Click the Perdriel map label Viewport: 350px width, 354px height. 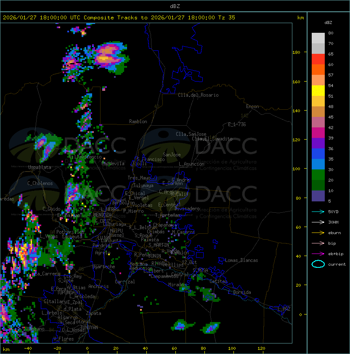pyautogui.click(x=103, y=245)
